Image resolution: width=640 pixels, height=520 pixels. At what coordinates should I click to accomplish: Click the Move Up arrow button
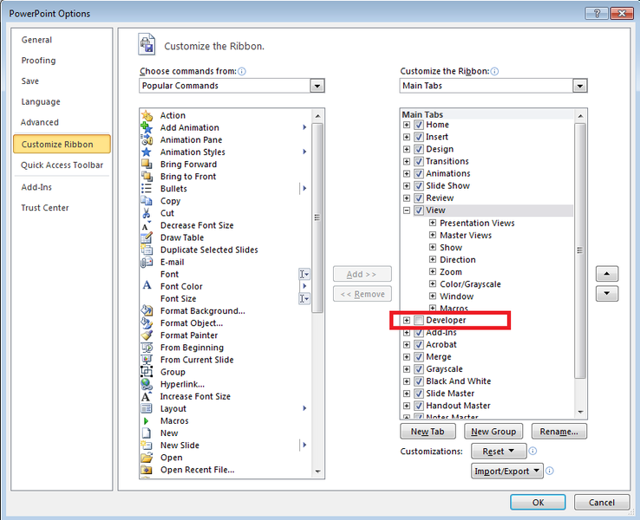607,274
